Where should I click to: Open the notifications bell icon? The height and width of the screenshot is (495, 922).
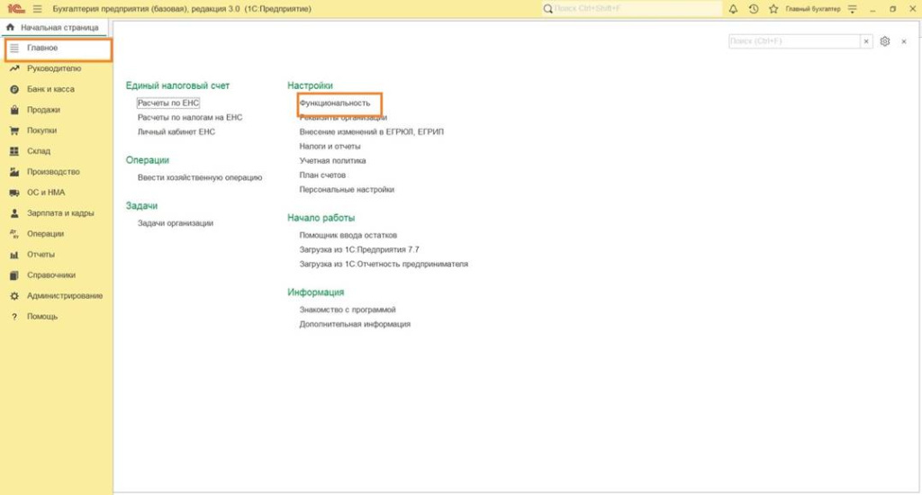tap(733, 8)
